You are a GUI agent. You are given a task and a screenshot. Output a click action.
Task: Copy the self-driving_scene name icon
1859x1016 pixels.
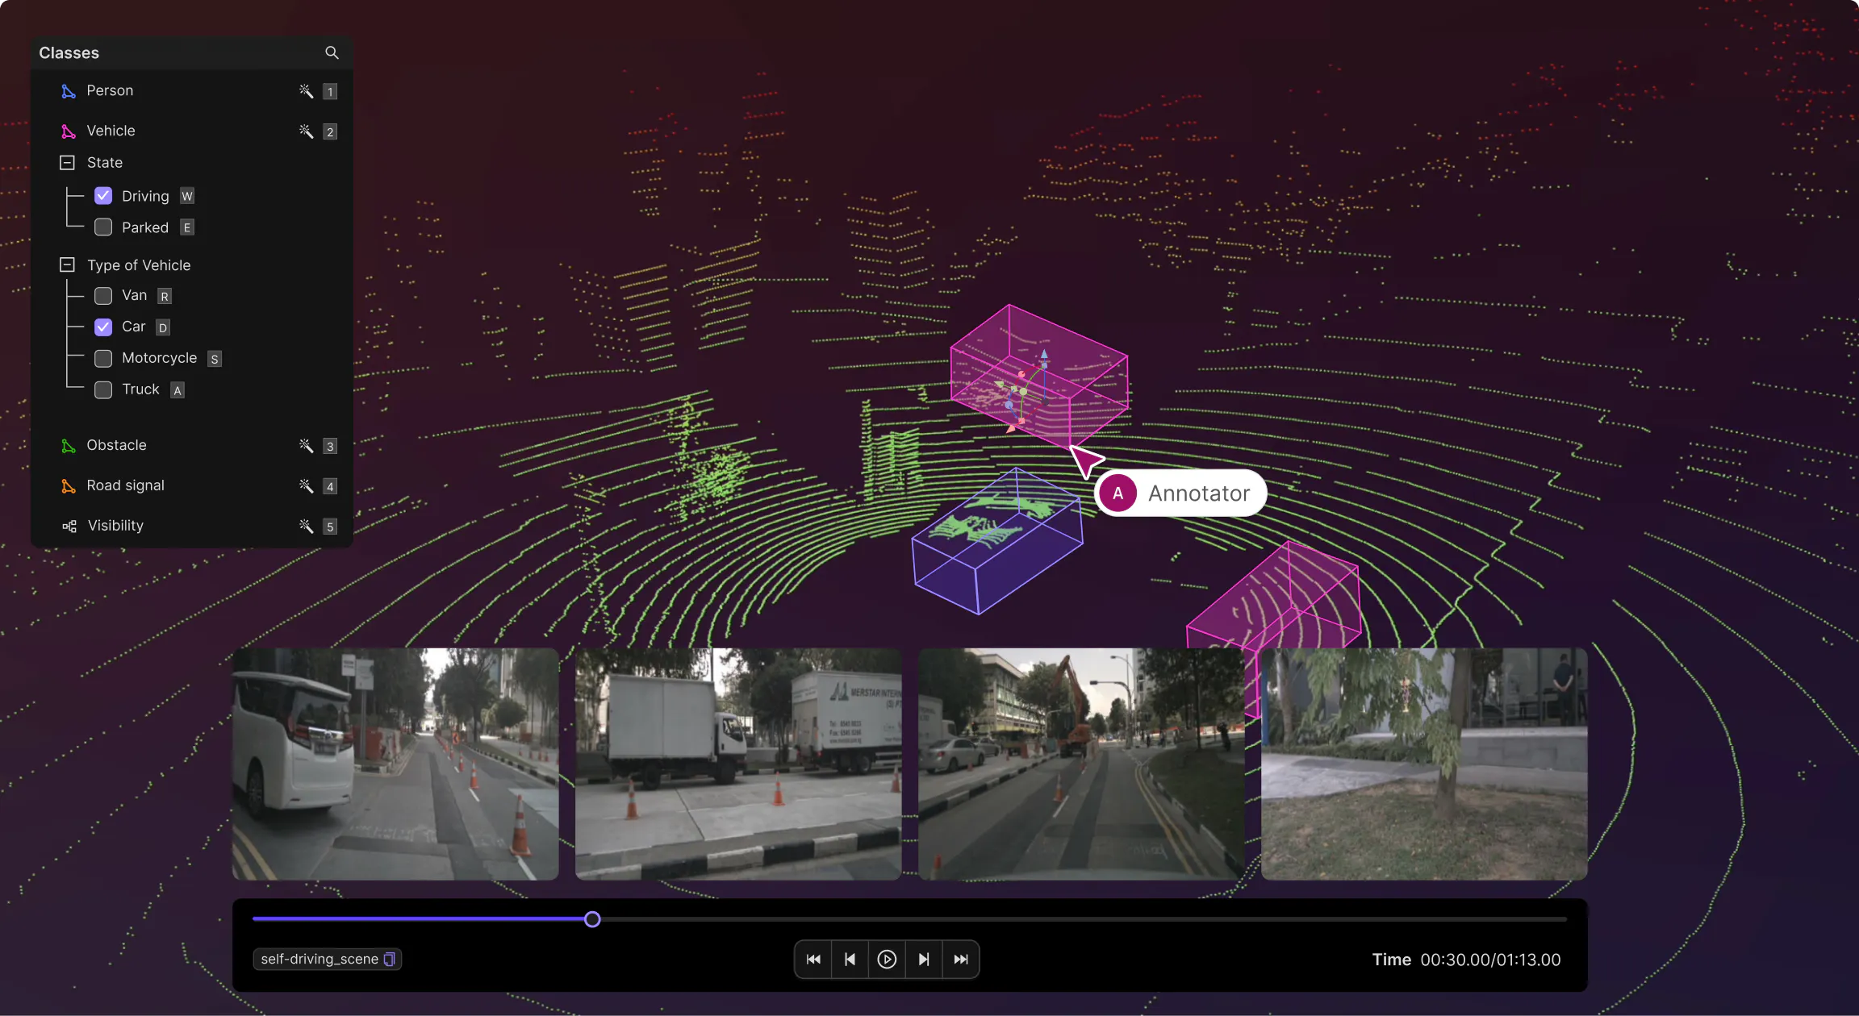pos(390,959)
